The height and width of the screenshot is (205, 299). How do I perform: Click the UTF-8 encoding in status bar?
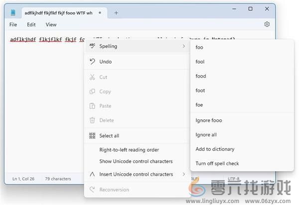234,179
